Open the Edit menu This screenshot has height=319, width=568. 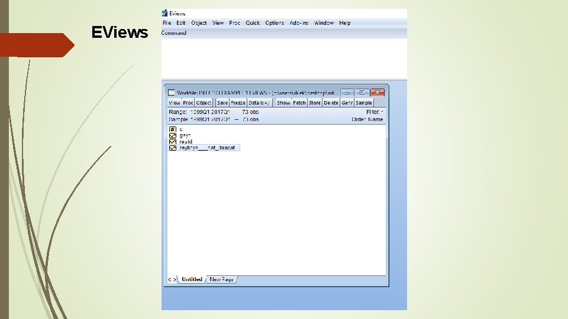pos(181,23)
